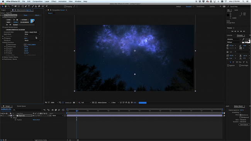Open search icon in macOS menu bar

pyautogui.click(x=243, y=1)
